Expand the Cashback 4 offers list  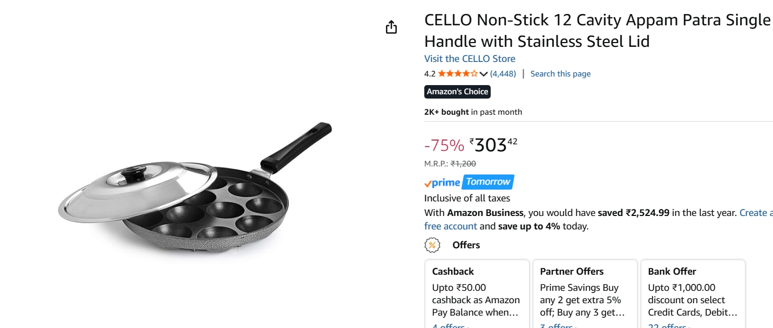(x=449, y=325)
